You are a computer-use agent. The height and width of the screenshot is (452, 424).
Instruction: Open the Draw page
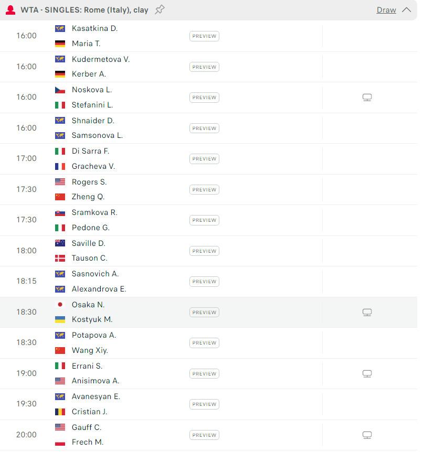pos(386,10)
